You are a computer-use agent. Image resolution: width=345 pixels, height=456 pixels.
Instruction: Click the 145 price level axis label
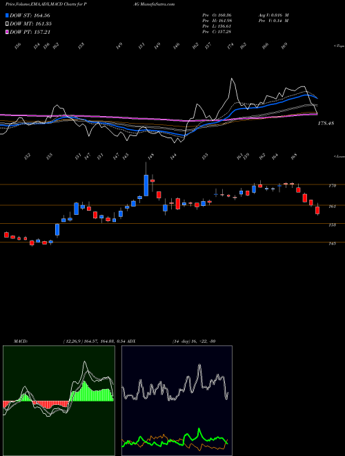(332, 243)
